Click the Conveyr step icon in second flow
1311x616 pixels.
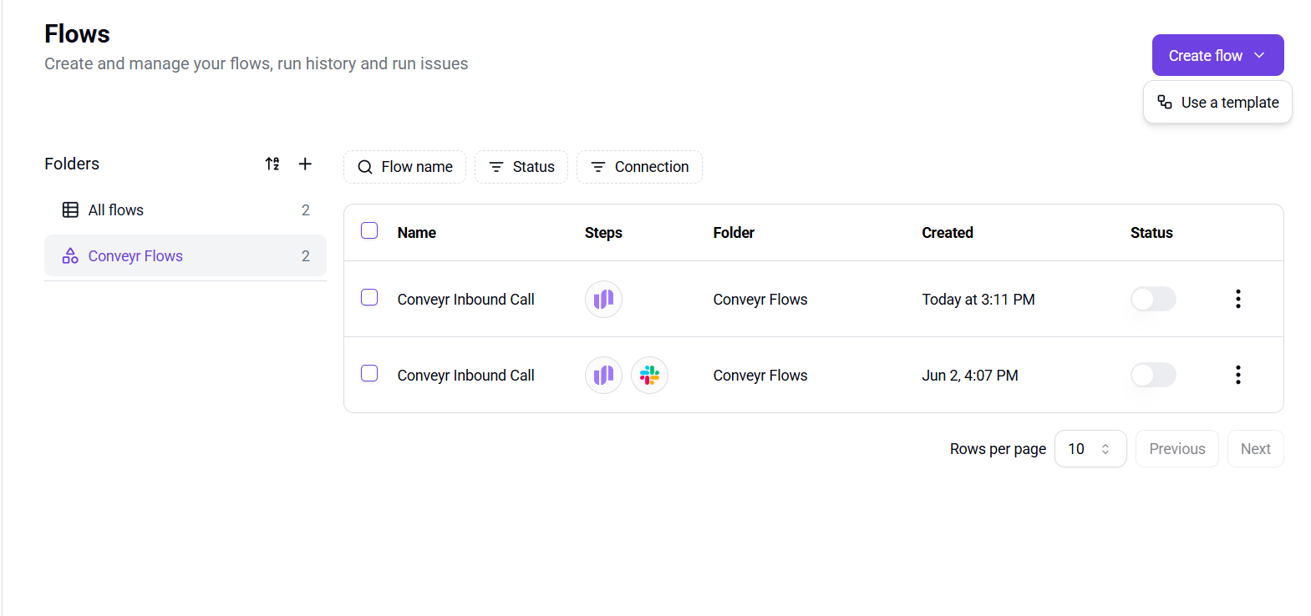[603, 376]
